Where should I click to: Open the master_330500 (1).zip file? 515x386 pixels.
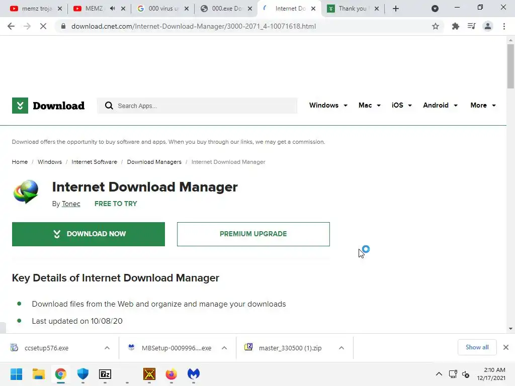coord(290,348)
